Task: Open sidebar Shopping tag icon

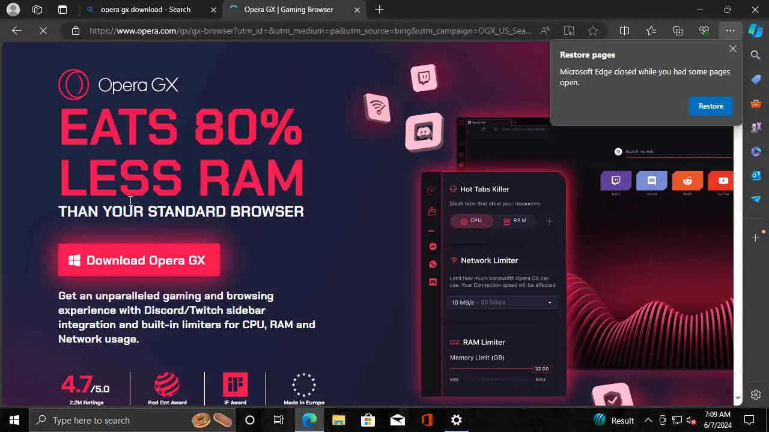Action: [x=756, y=79]
